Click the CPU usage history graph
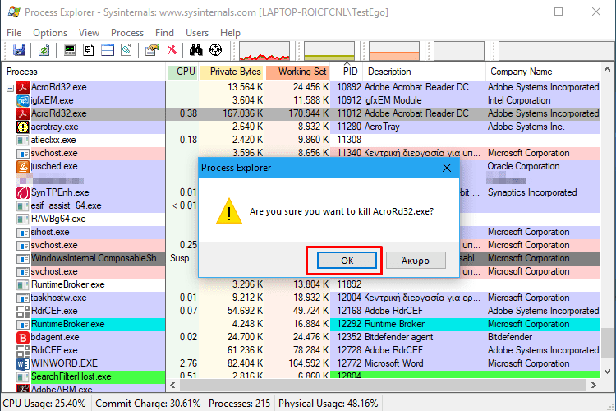The image size is (616, 411). pos(264,51)
